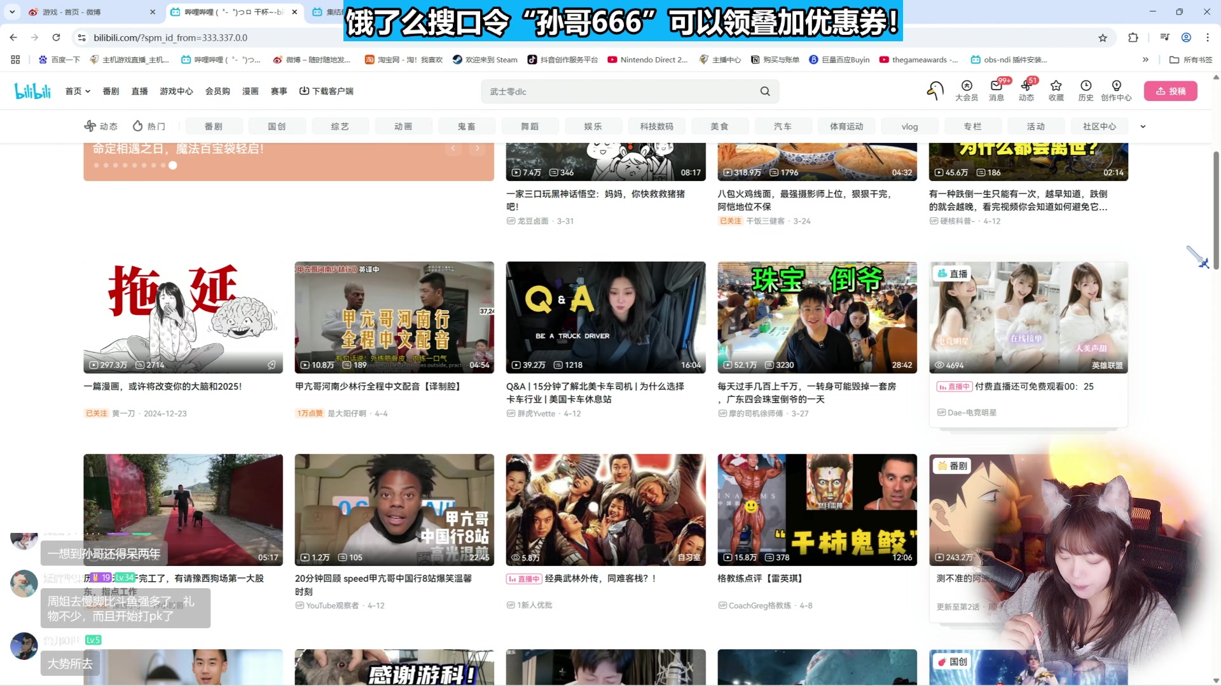Bookmark this page with star icon
Image resolution: width=1221 pixels, height=686 pixels.
(1103, 38)
